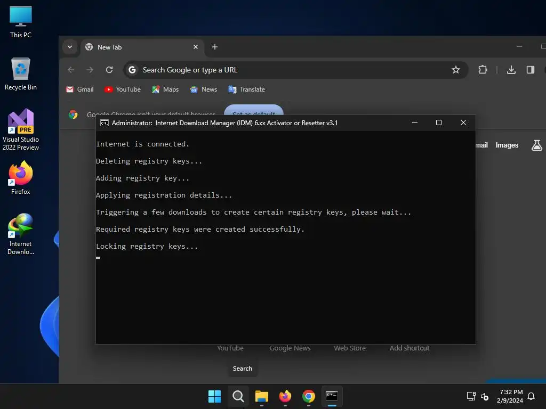Open News bookmark
Viewport: 546px width, 409px height.
(204, 89)
